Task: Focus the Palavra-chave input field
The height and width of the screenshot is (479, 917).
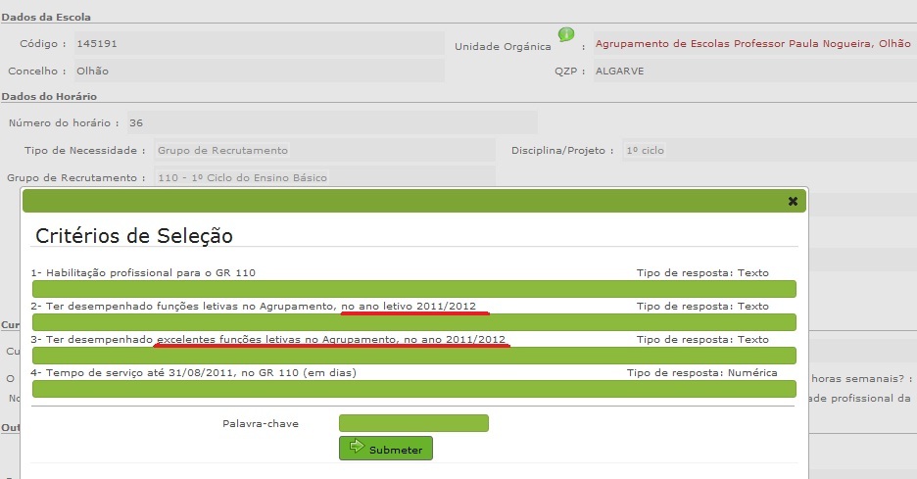Action: [413, 423]
